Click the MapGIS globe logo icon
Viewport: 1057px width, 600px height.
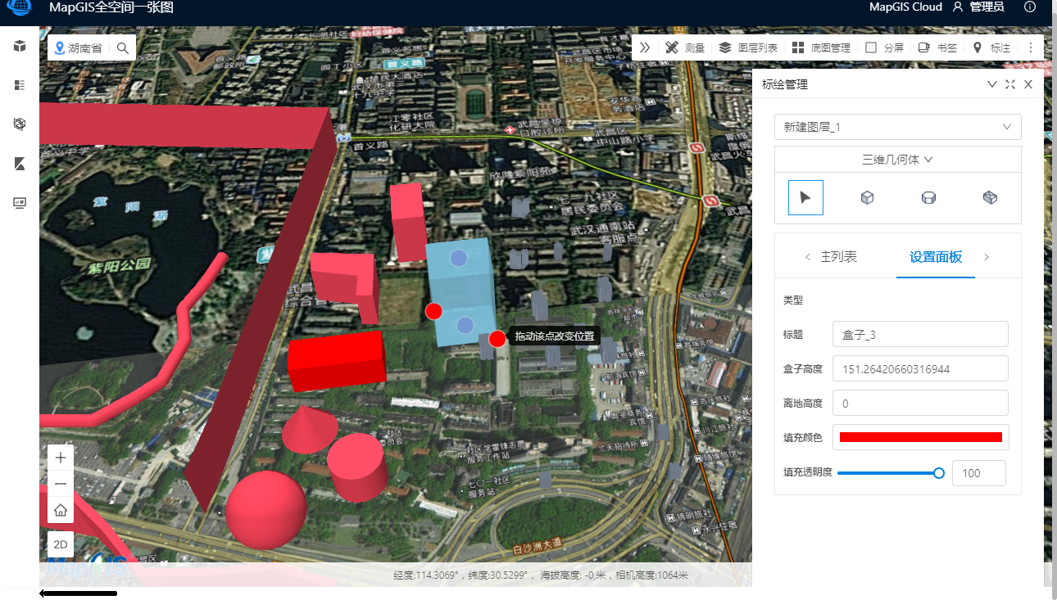tap(18, 7)
